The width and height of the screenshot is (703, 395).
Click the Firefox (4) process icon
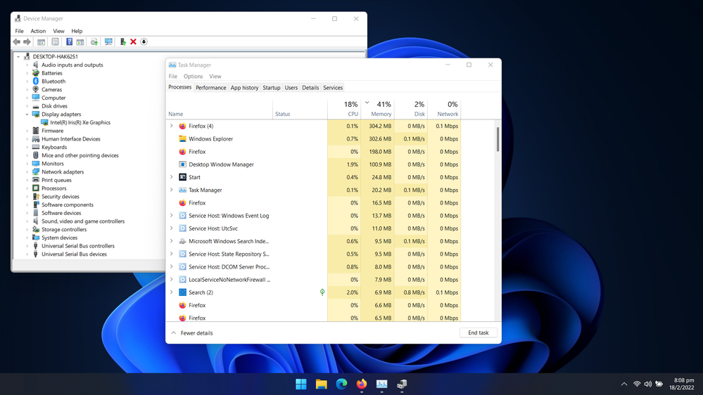point(182,126)
